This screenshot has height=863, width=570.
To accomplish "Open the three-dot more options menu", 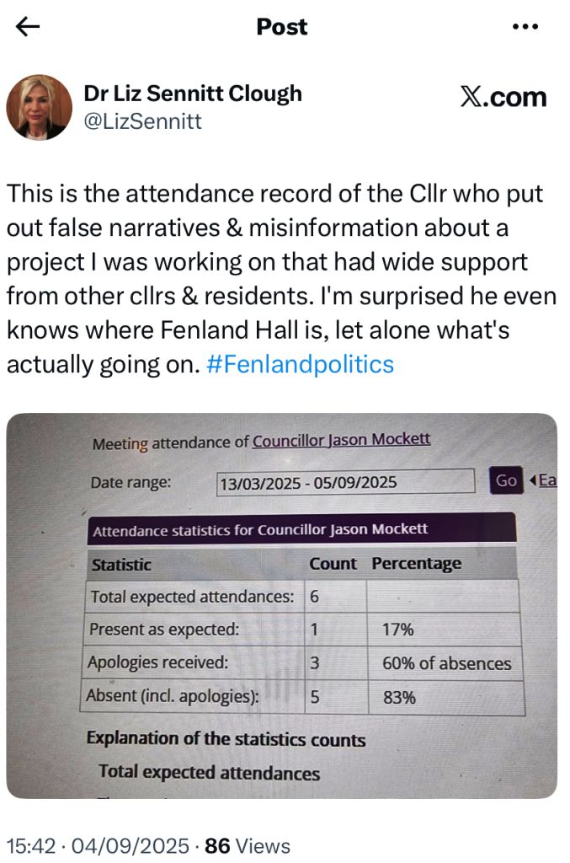I will point(525,27).
